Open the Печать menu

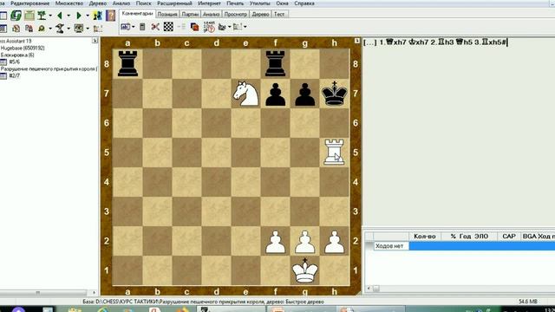(x=235, y=3)
